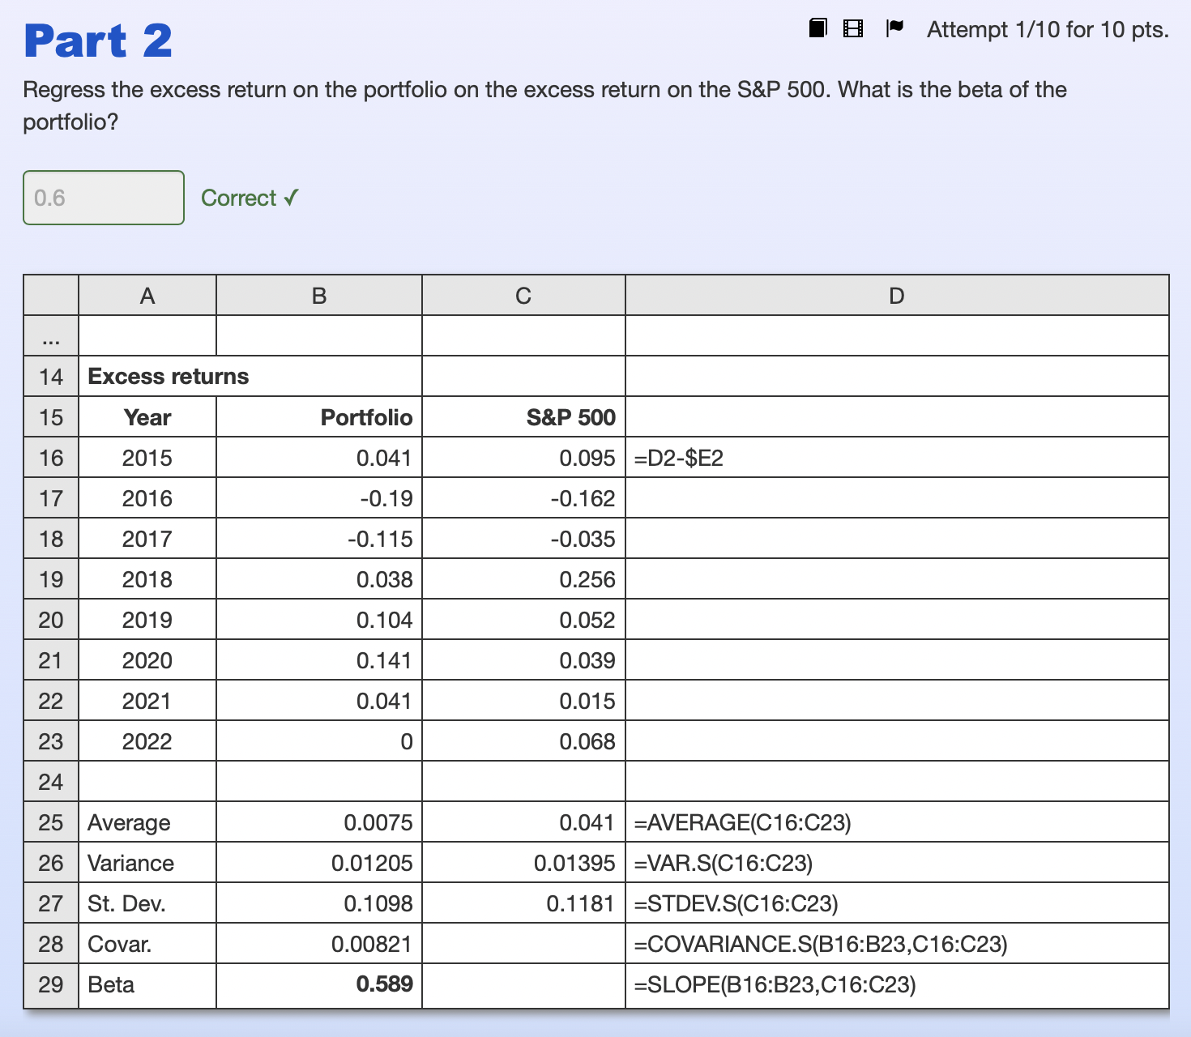Click the =STDEV.S(C16:C23) formula cell
Image resolution: width=1191 pixels, height=1037 pixels.
point(897,903)
